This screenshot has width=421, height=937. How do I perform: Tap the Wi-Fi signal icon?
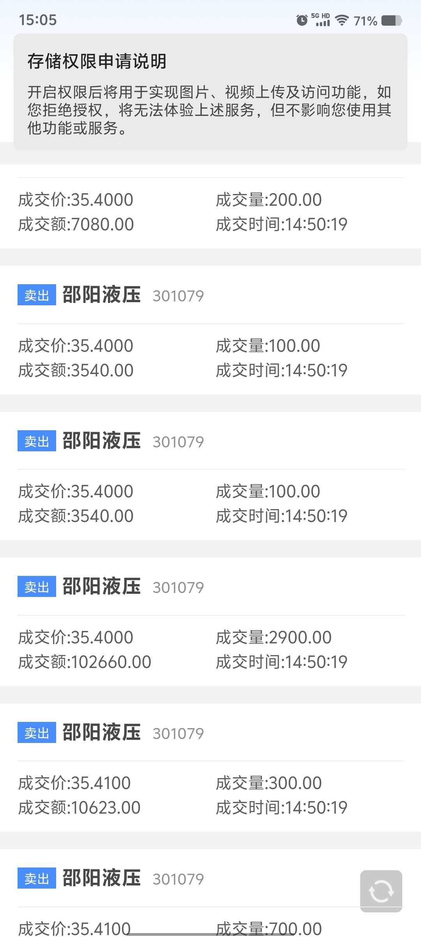click(x=342, y=20)
